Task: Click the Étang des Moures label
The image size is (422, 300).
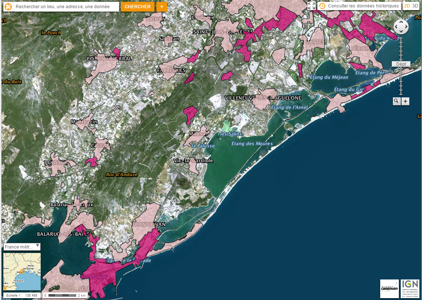Action: pyautogui.click(x=252, y=143)
